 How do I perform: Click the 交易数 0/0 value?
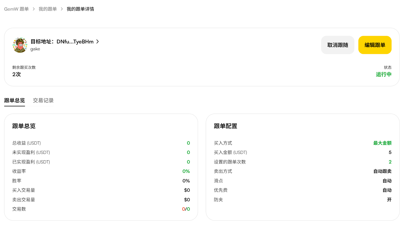(186, 209)
